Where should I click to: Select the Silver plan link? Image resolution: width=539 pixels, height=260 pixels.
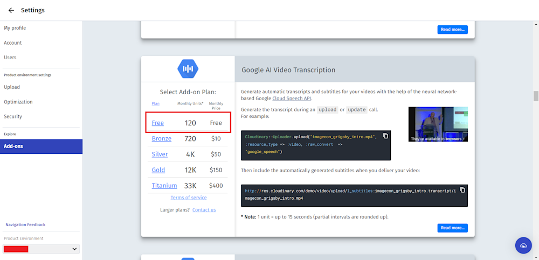coord(160,154)
